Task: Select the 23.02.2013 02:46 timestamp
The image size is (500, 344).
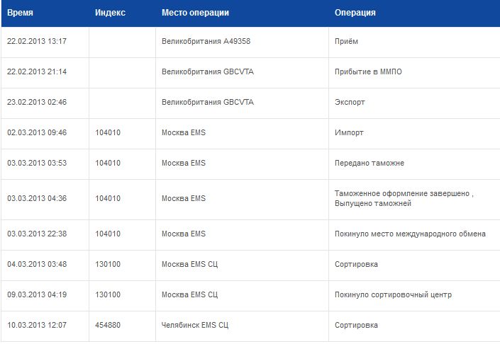Action: click(37, 102)
